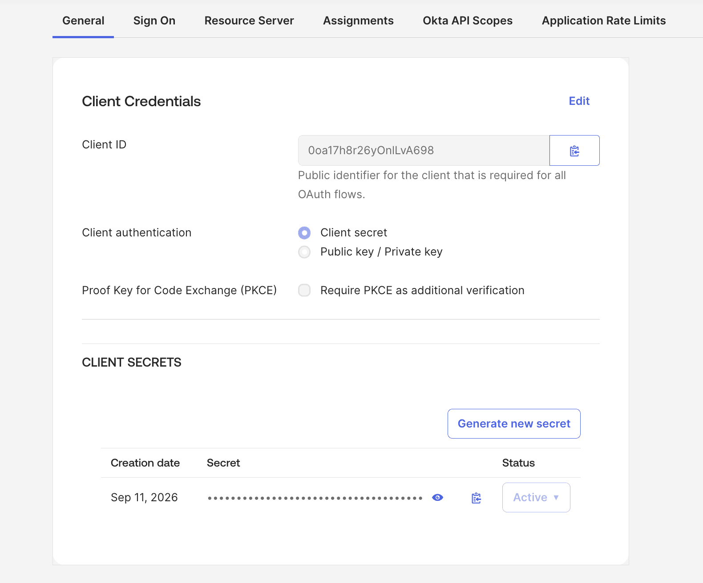Click the Client authentication label

click(137, 232)
